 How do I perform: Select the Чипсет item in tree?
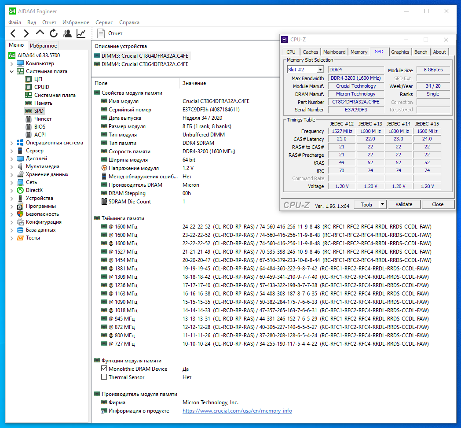43,119
